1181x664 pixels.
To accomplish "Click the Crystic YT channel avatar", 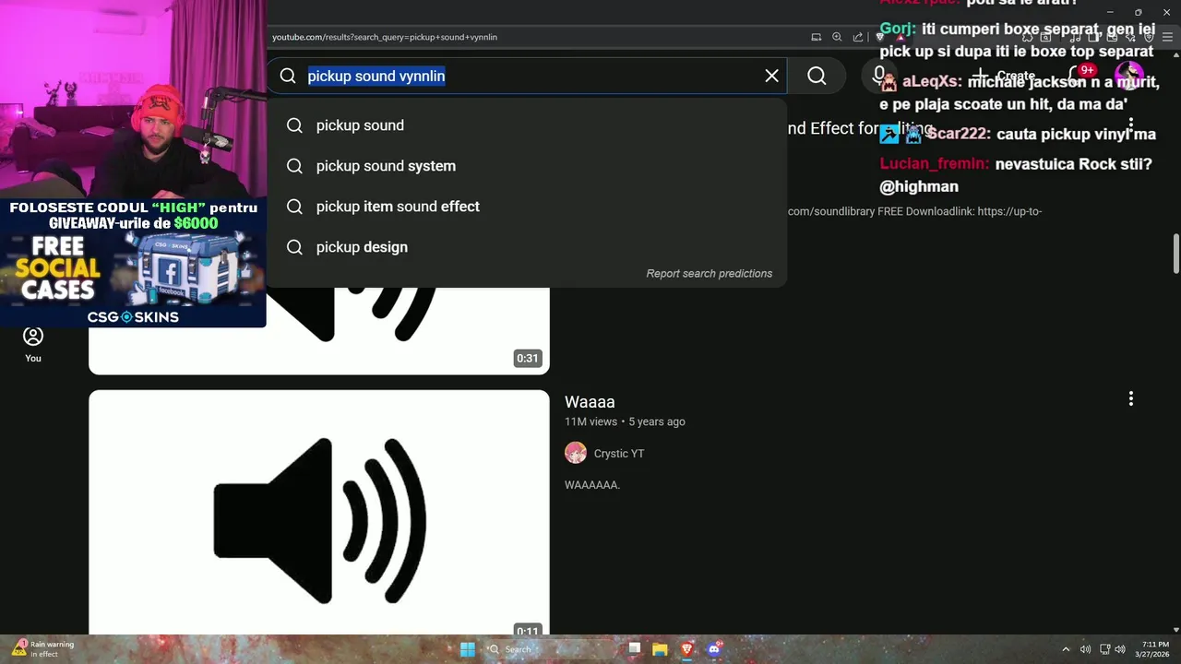I will click(576, 453).
